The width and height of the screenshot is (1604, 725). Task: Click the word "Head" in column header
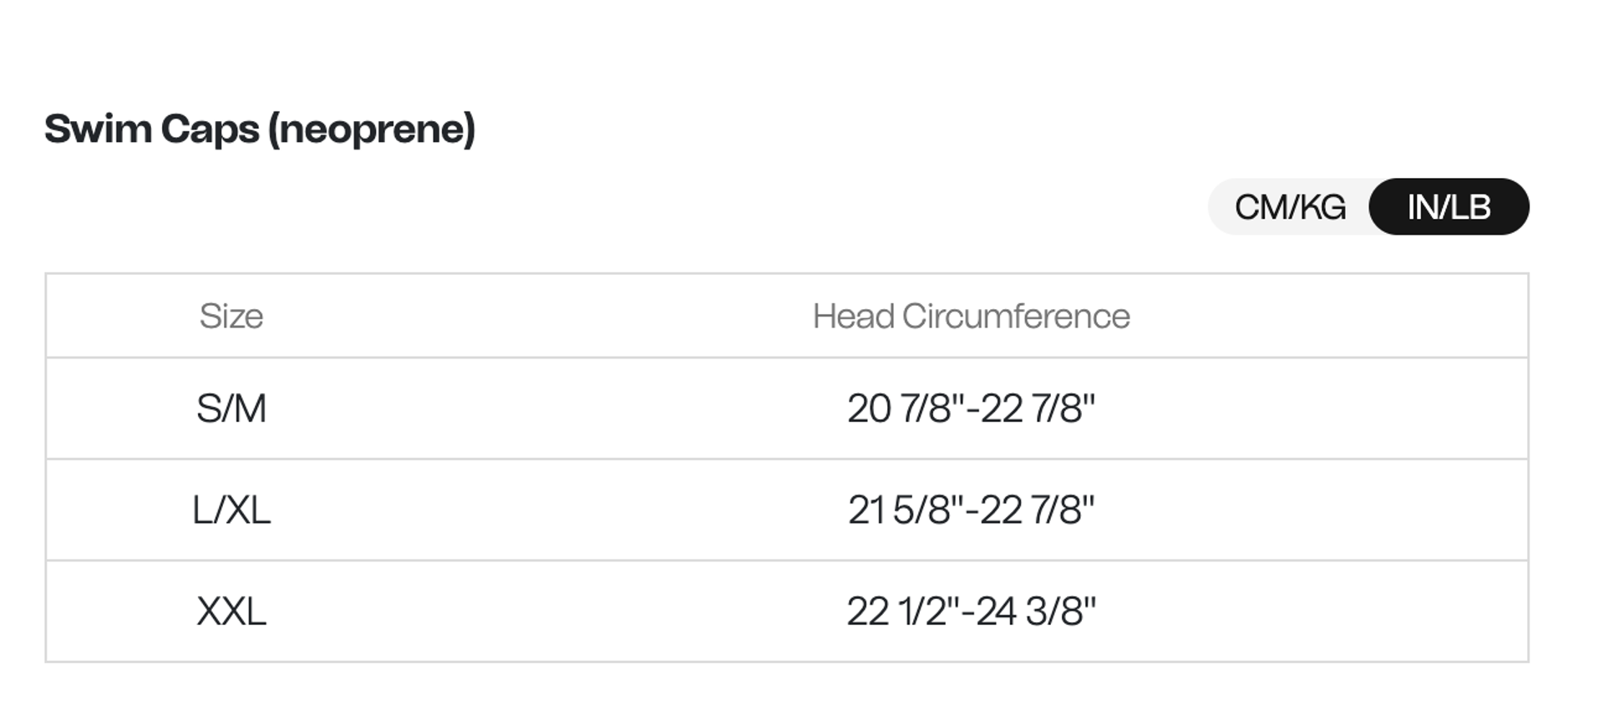[x=853, y=317]
